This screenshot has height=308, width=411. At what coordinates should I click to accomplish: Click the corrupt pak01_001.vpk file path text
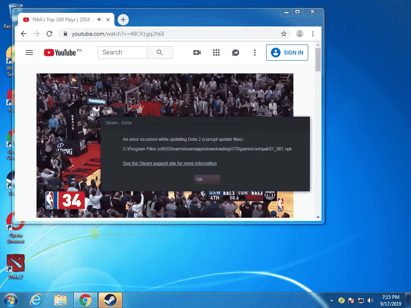208,149
